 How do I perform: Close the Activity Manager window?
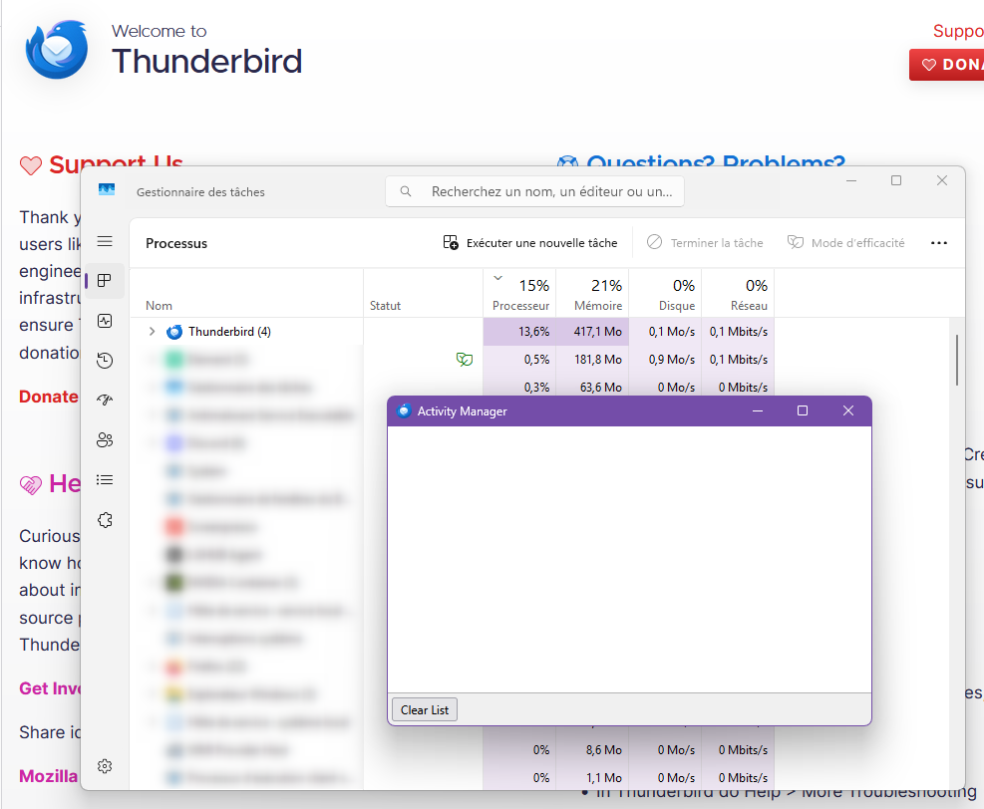click(x=847, y=410)
